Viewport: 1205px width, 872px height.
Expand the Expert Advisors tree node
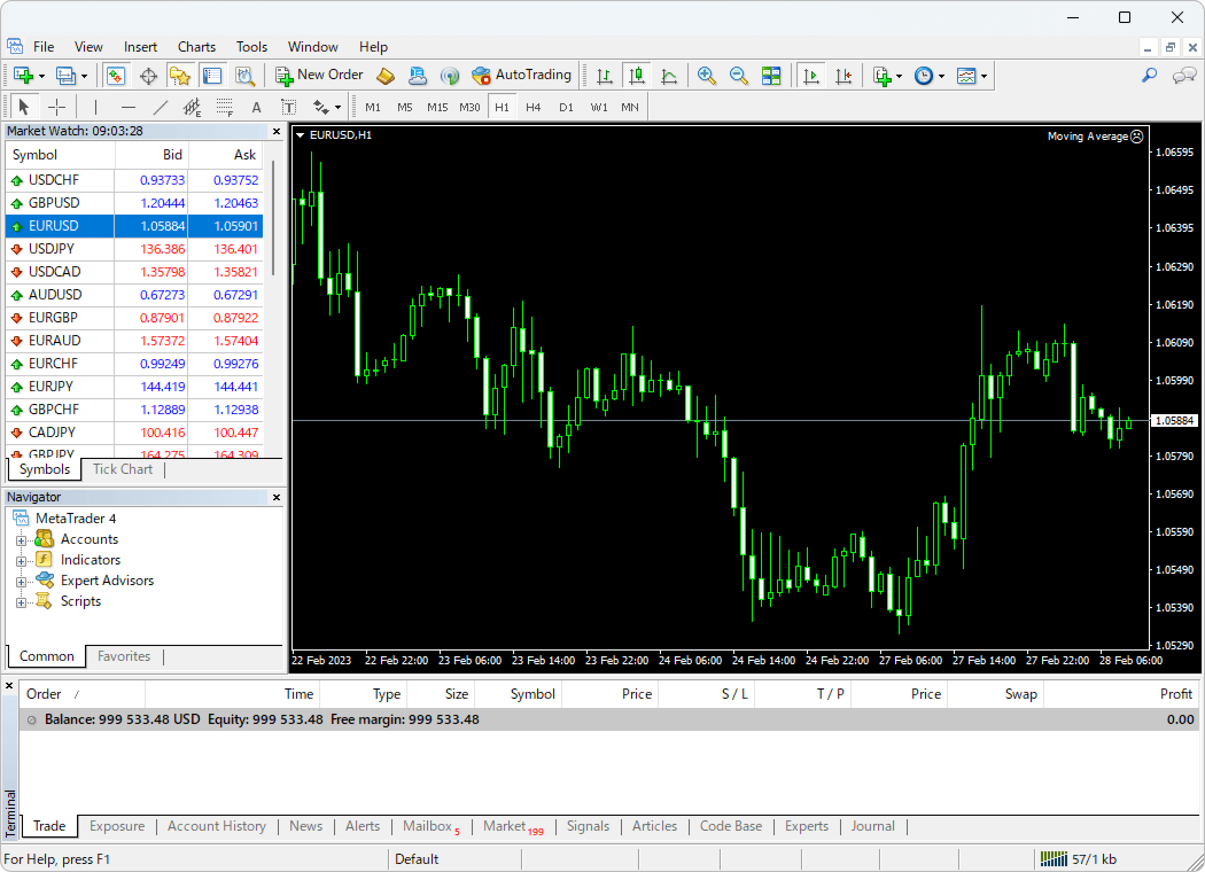point(21,581)
